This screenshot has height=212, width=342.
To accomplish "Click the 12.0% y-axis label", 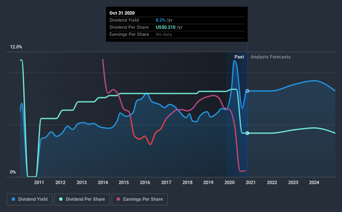I will [16, 47].
